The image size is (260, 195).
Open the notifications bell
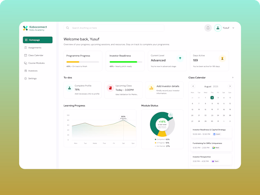pos(208,28)
